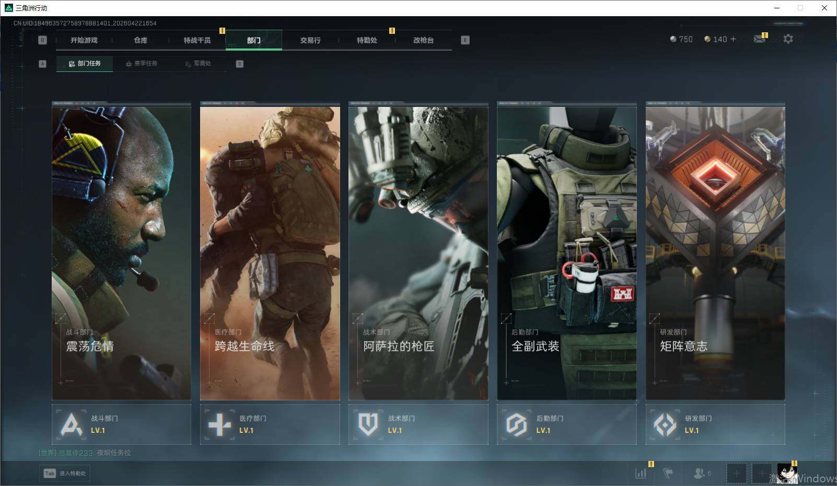Viewport: 837px width, 486px height.
Task: Click the second empty squad slot plus
Action: point(761,473)
